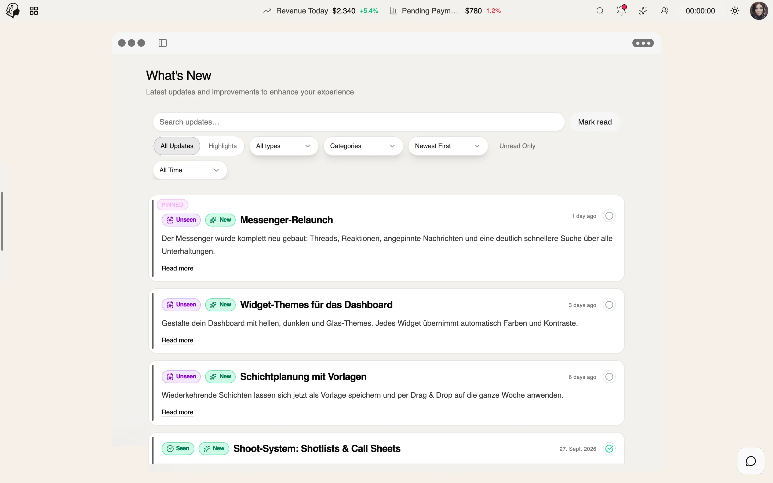
Task: Open the Newest First sort dropdown
Action: pyautogui.click(x=448, y=146)
